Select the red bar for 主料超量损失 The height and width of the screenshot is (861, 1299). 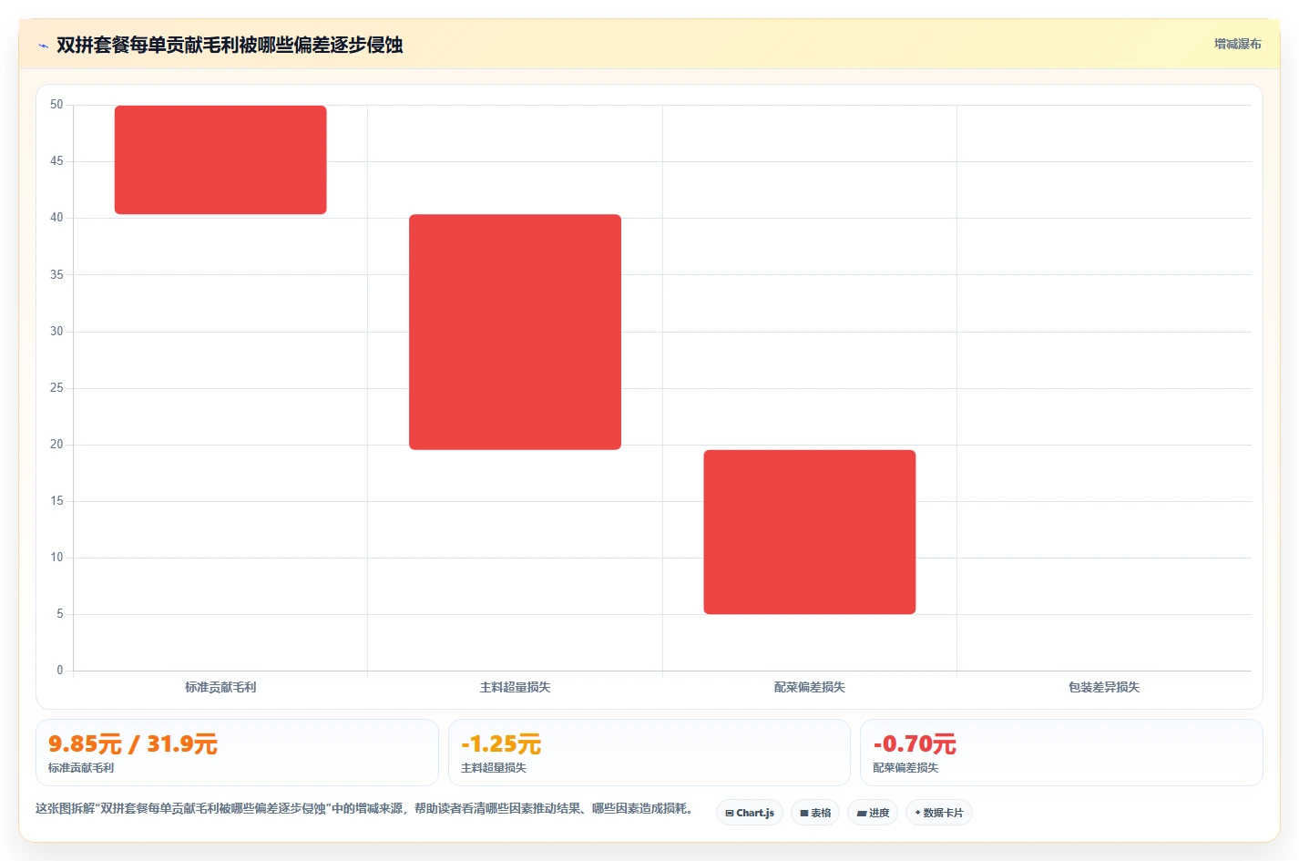[515, 332]
